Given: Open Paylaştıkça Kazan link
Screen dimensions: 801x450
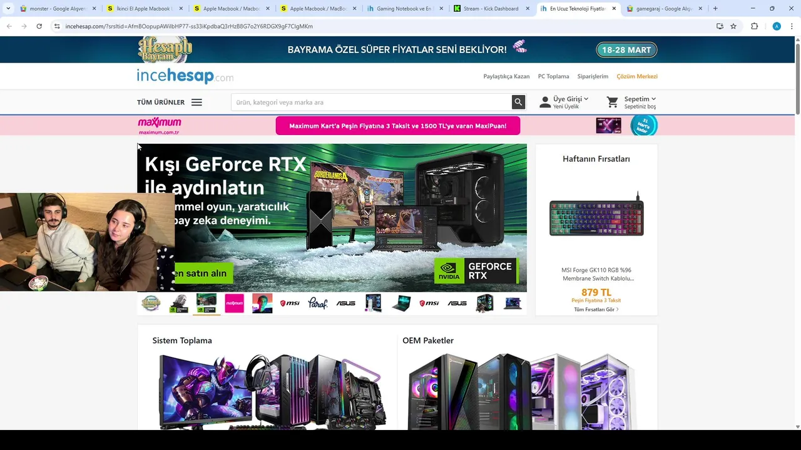Looking at the screenshot, I should (506, 76).
